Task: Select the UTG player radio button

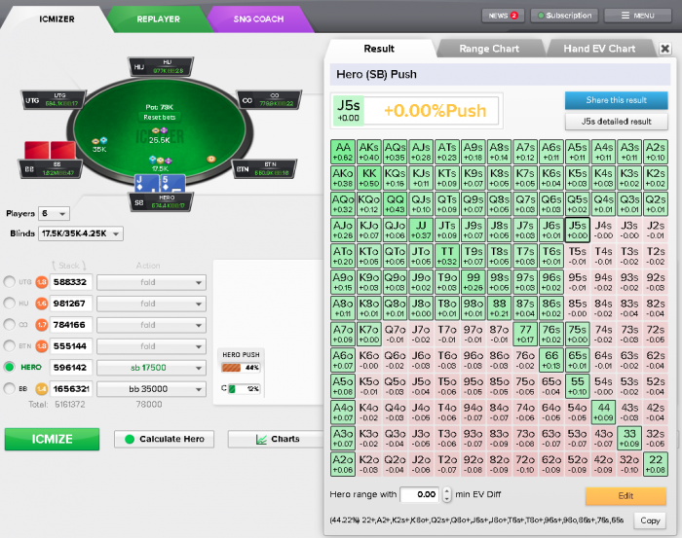Action: (9, 282)
